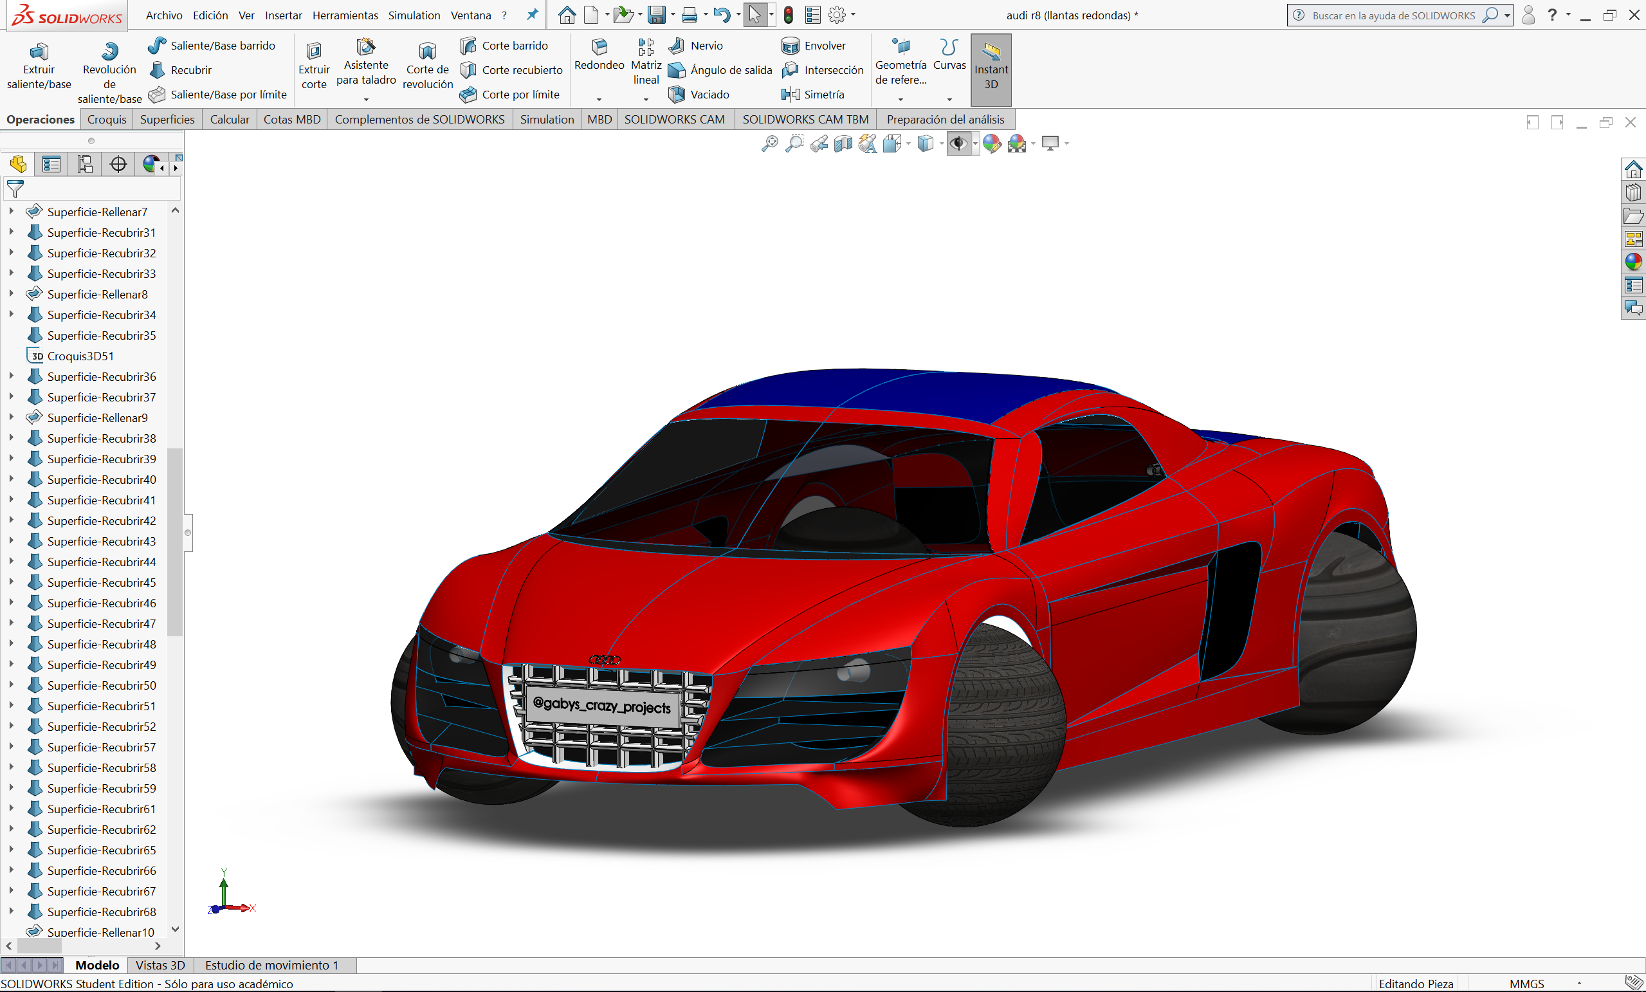Viewport: 1646px width, 992px height.
Task: Switch to the Calcular tab
Action: pyautogui.click(x=229, y=120)
